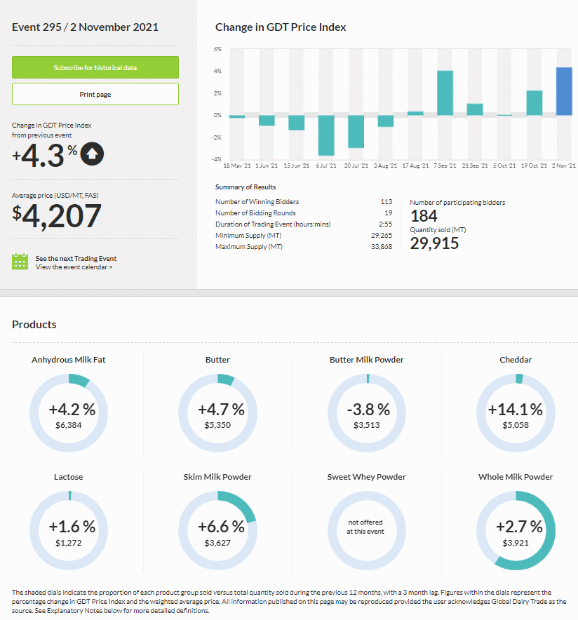The image size is (578, 620).
Task: Select the 7 Sep '21 chart bar
Action: pos(445,93)
